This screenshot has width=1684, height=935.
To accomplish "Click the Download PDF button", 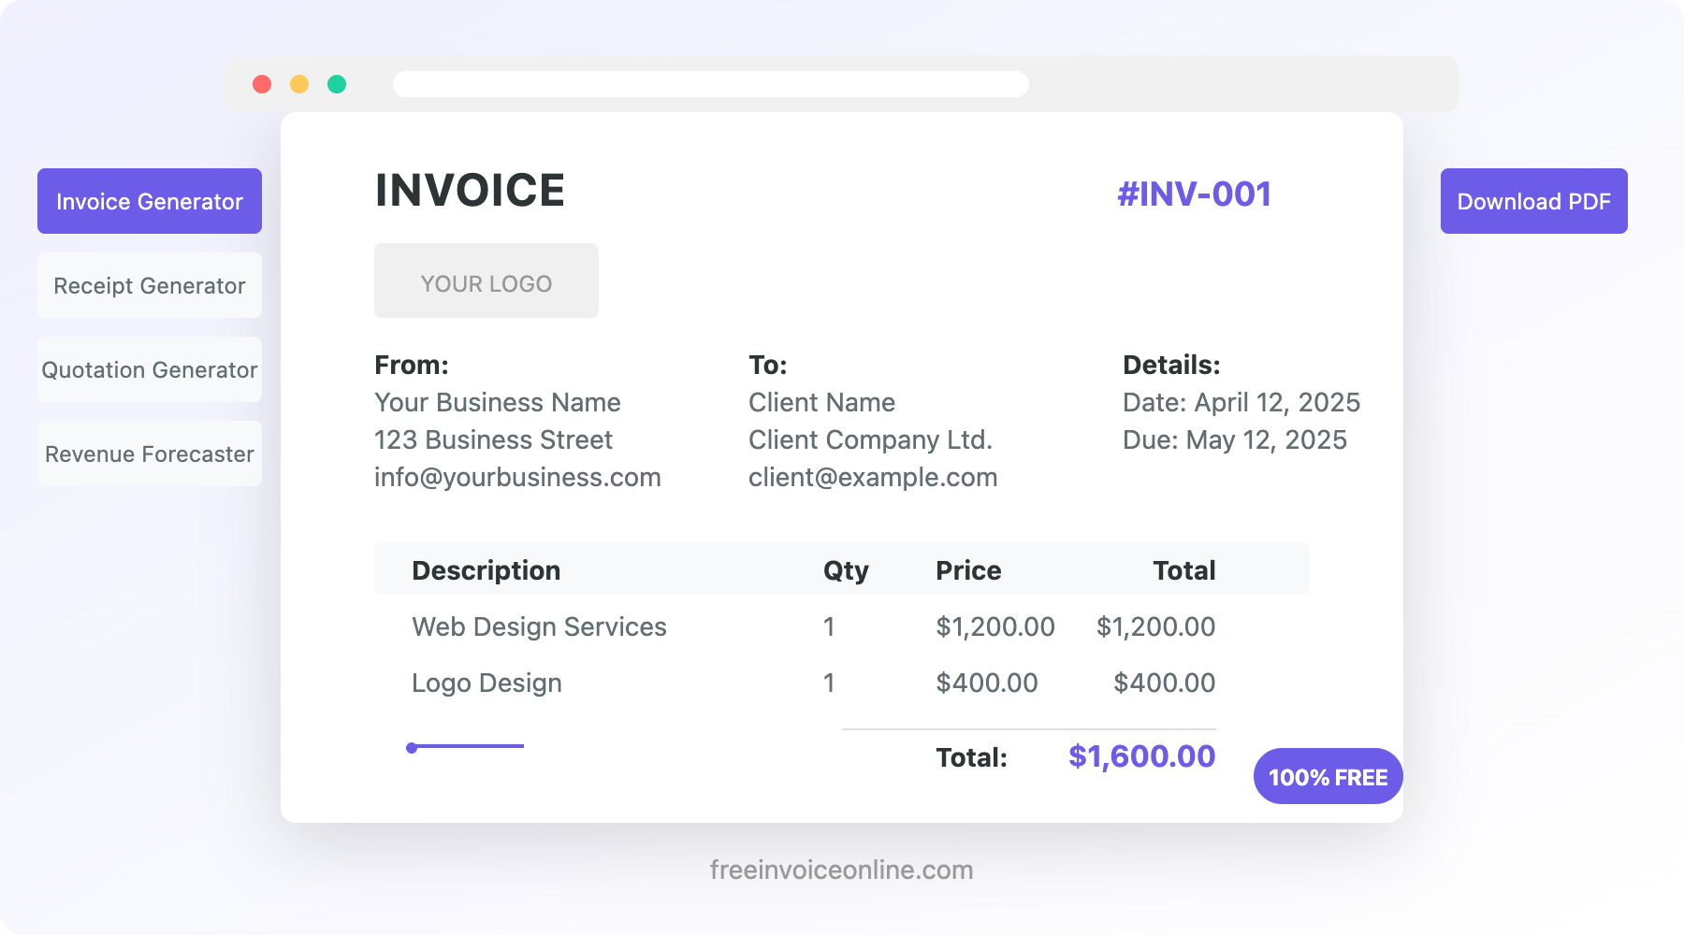I will tap(1534, 201).
